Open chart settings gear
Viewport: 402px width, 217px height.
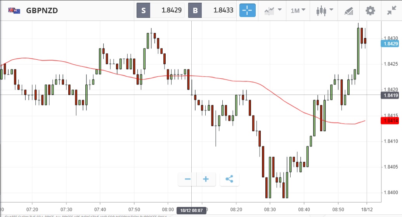(371, 10)
